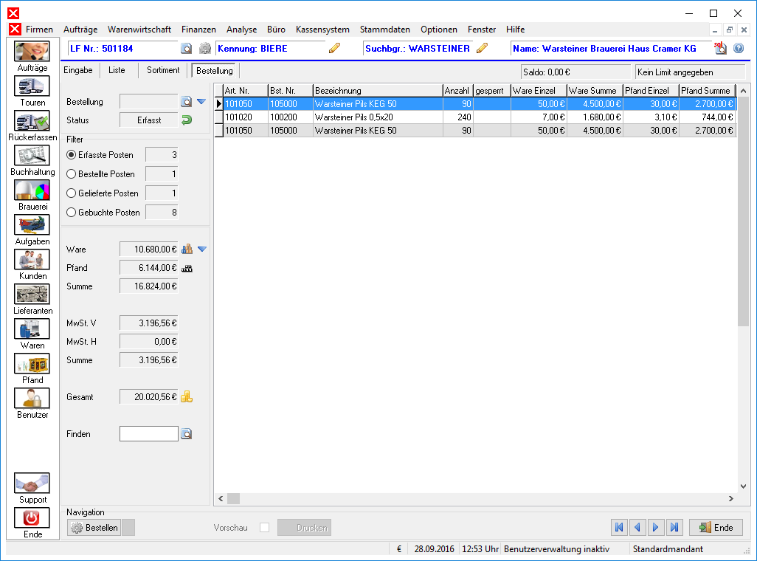Viewport: 757px width, 561px height.
Task: Open the Kunden sidebar icon
Action: (x=32, y=260)
